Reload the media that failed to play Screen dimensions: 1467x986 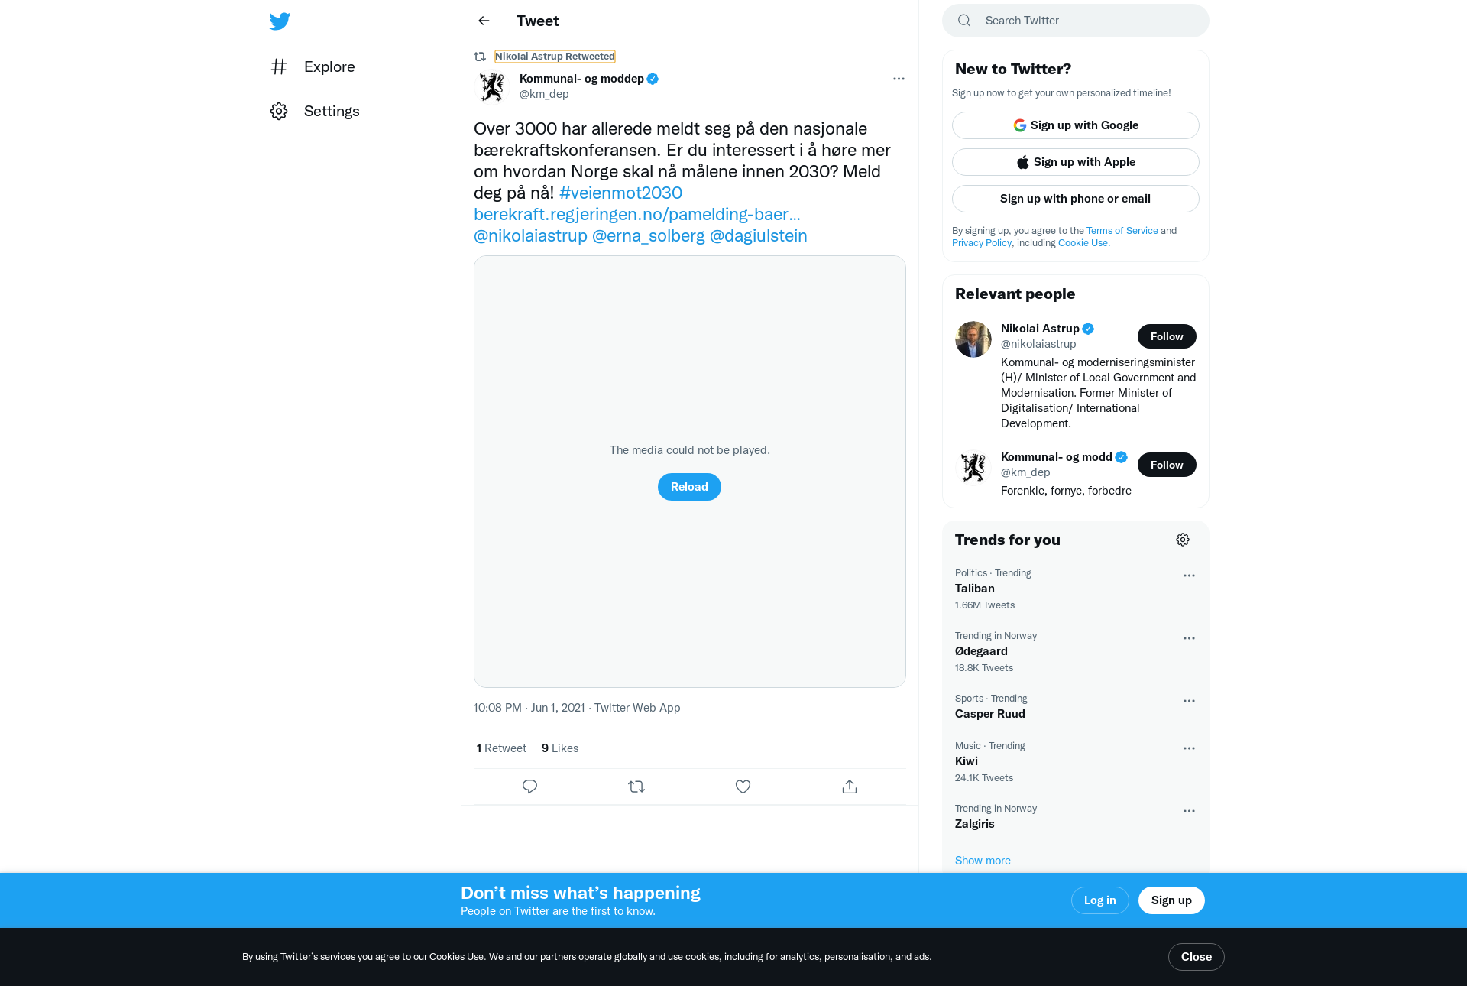pos(689,487)
